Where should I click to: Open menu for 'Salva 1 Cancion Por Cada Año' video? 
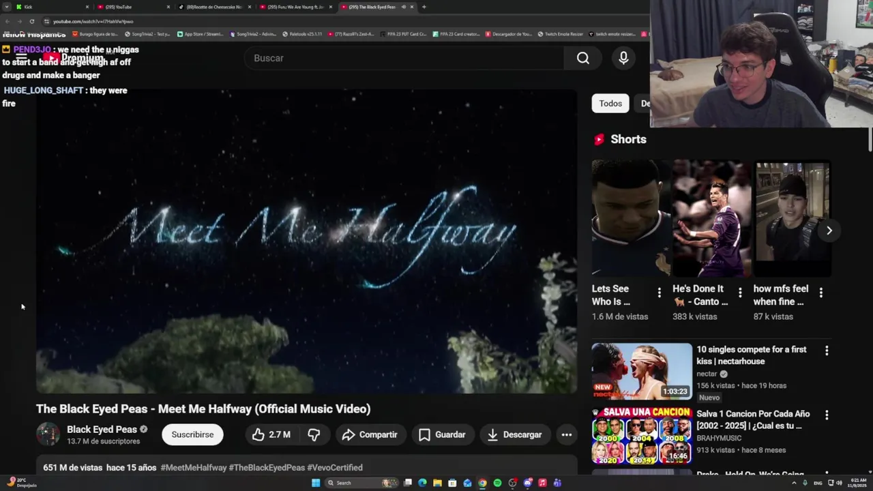tap(827, 415)
